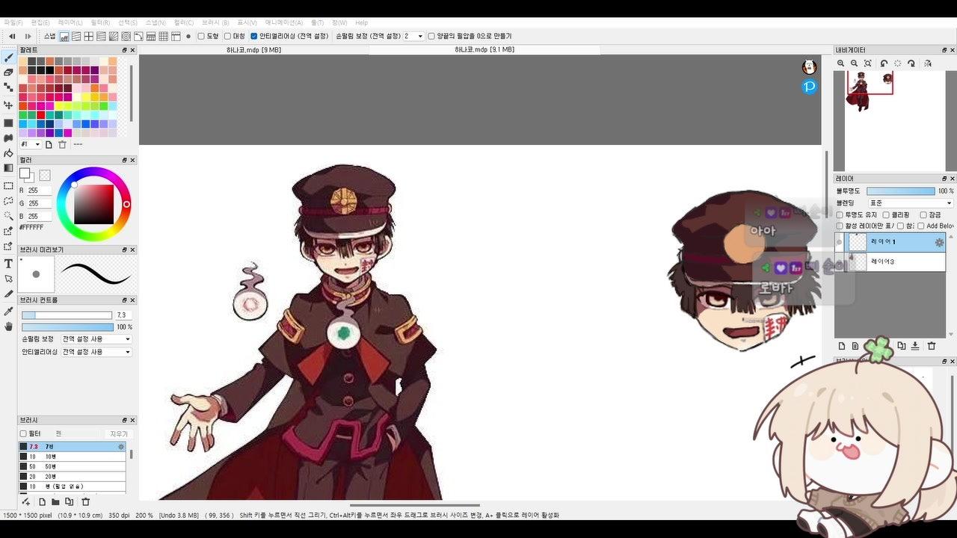Image resolution: width=957 pixels, height=538 pixels.
Task: Enable 클리핑 checkbox in Layers
Action: click(887, 215)
